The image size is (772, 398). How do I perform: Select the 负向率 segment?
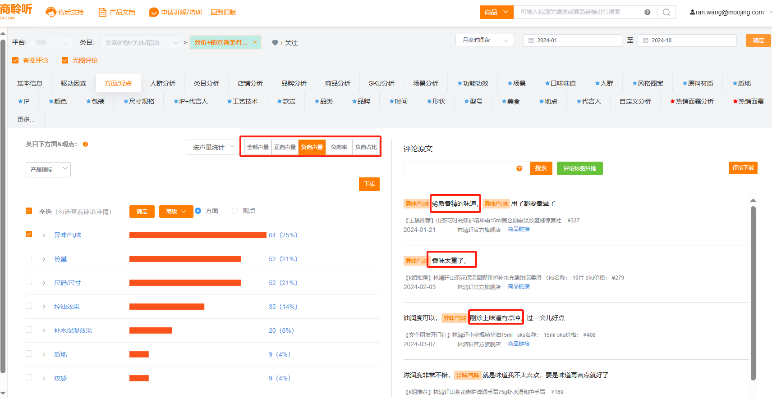(x=339, y=147)
